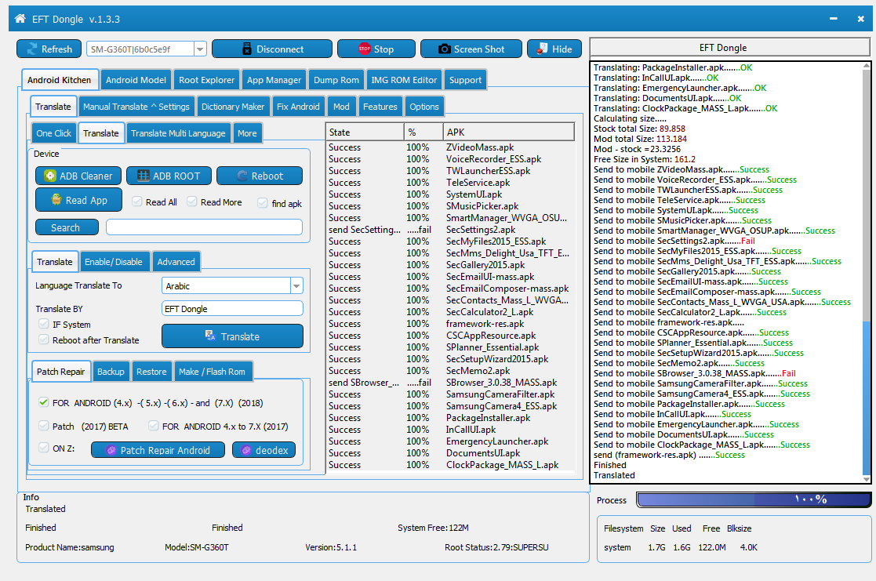
Task: Switch to the Dictionary Maker tab
Action: point(233,107)
